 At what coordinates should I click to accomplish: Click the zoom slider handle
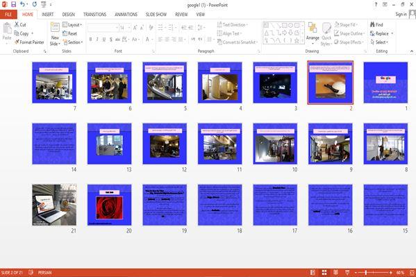click(x=365, y=273)
